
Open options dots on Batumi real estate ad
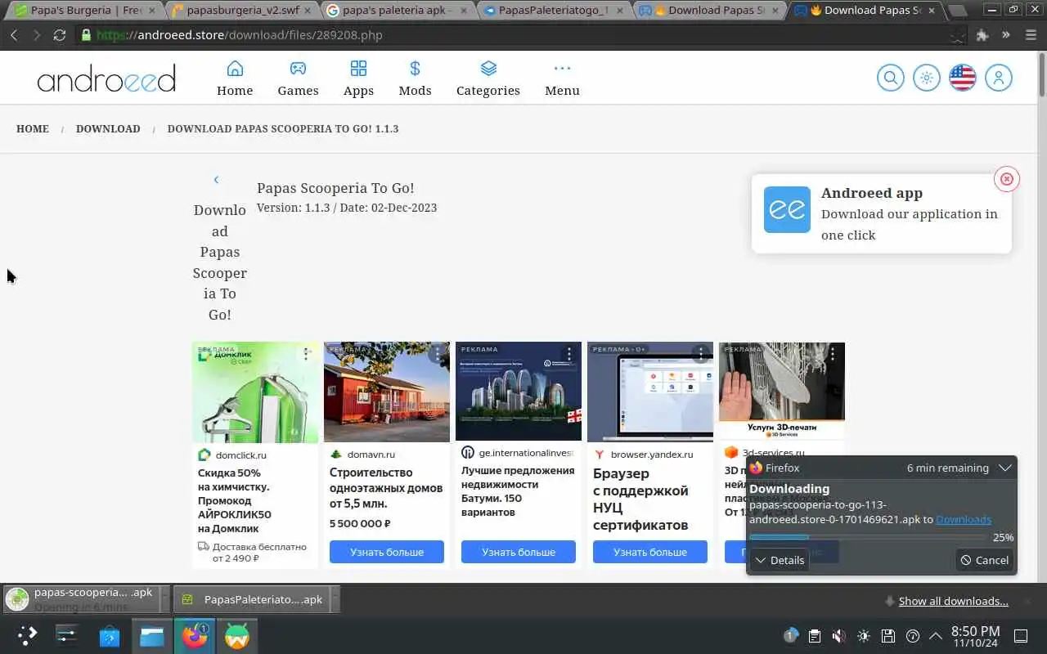[x=570, y=353]
